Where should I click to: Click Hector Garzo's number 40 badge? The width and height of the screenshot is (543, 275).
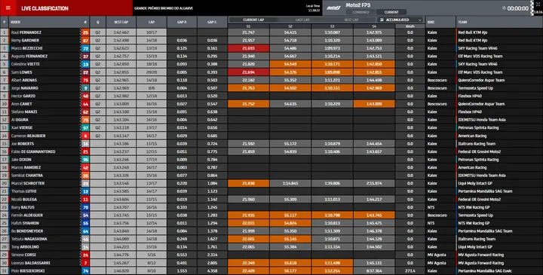(85, 96)
